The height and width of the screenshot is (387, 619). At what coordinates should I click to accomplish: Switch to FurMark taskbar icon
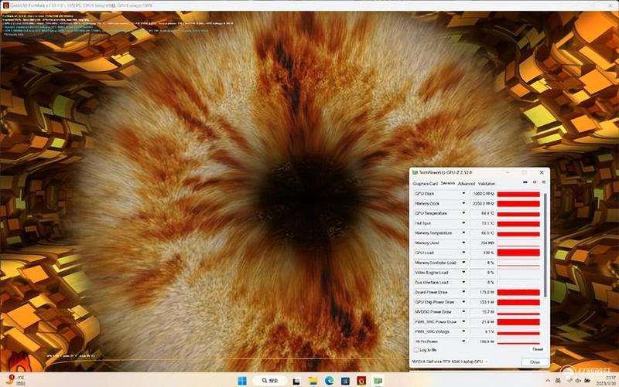[361, 381]
